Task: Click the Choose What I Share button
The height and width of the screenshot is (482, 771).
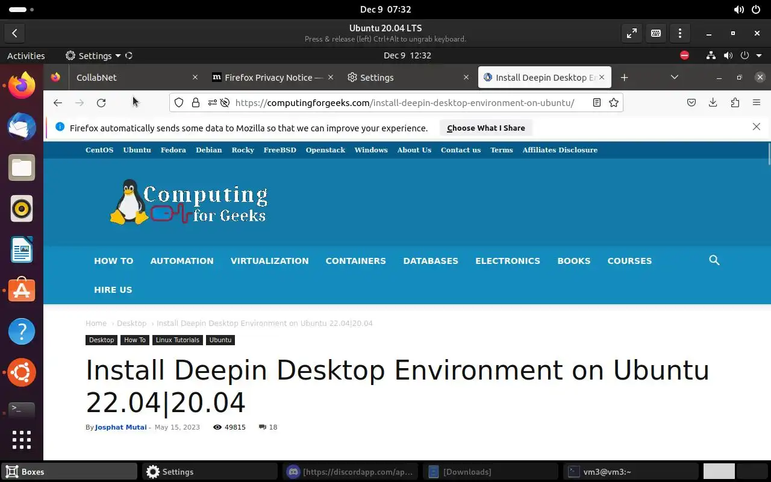Action: click(486, 128)
